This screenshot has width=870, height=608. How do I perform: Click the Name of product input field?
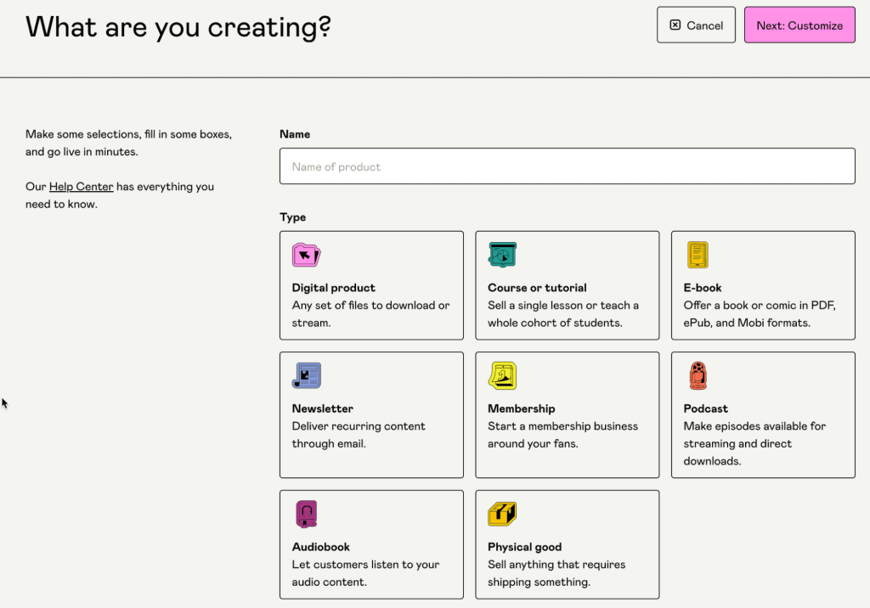pos(567,166)
